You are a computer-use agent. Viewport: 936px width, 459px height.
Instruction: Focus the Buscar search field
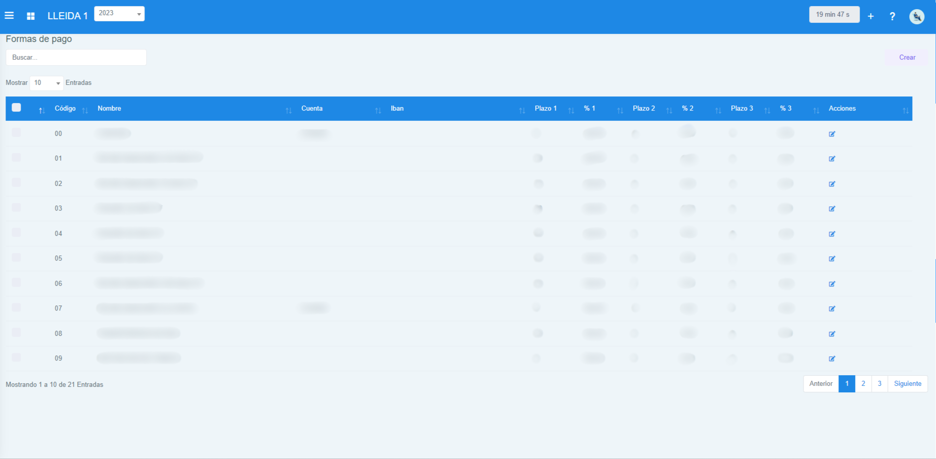(76, 58)
